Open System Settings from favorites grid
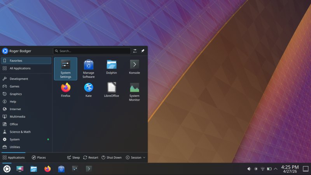Screen dimensions: 311x175 click(x=65, y=69)
